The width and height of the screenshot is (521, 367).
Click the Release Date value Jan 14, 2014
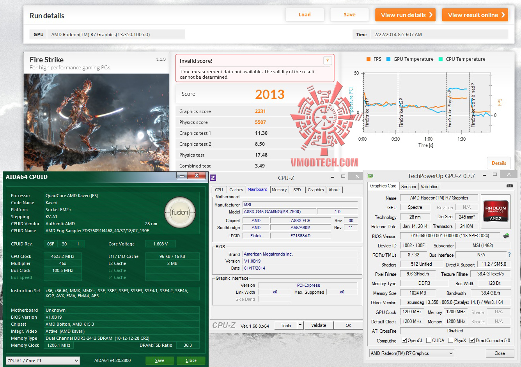(x=415, y=226)
